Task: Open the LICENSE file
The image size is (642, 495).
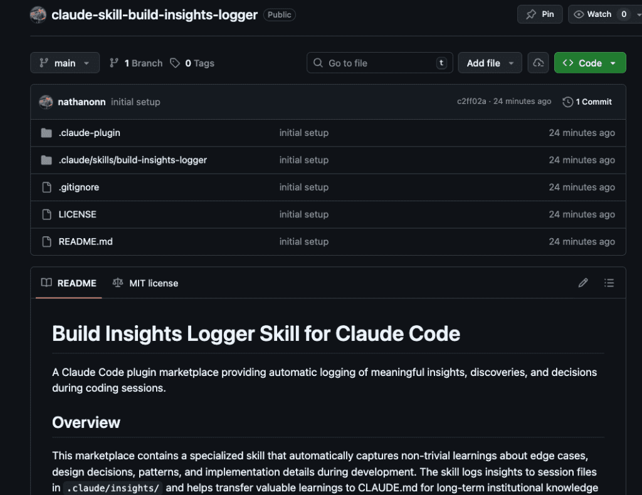Action: (77, 214)
